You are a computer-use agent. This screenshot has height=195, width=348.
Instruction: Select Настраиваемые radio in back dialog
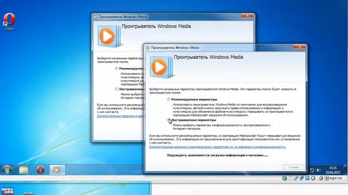(x=116, y=89)
